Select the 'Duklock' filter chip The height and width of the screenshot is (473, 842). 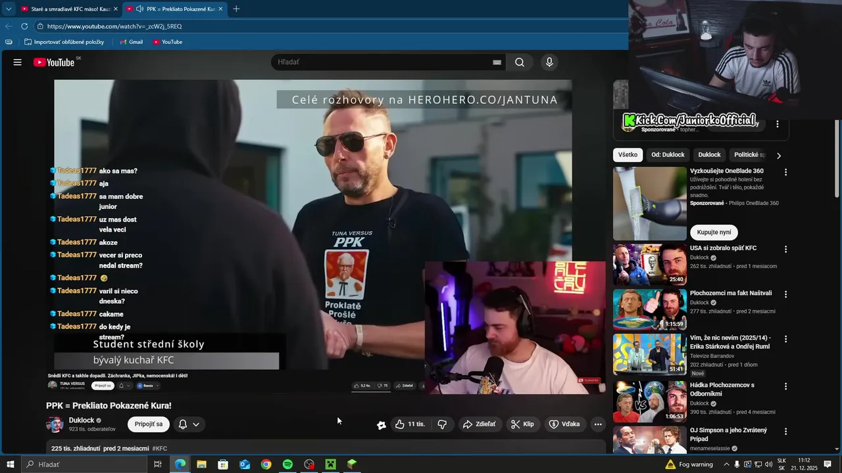pyautogui.click(x=709, y=155)
